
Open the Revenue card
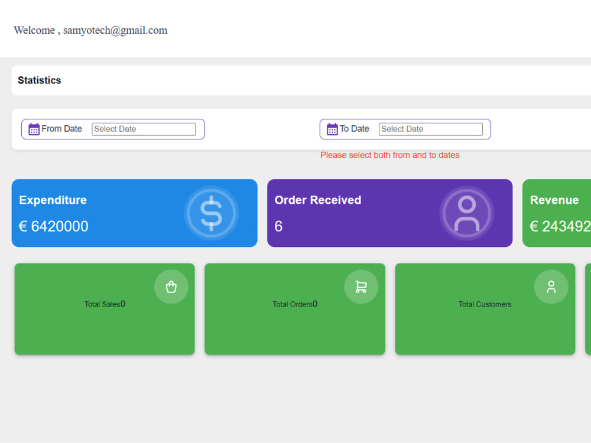click(x=557, y=213)
